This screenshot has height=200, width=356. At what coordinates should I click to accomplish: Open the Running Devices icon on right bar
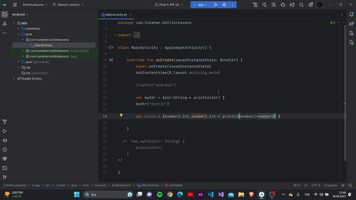[352, 42]
